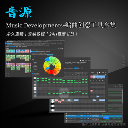Set highlighted file rating to fifth star
The height and width of the screenshot is (128, 128).
click(x=90, y=116)
